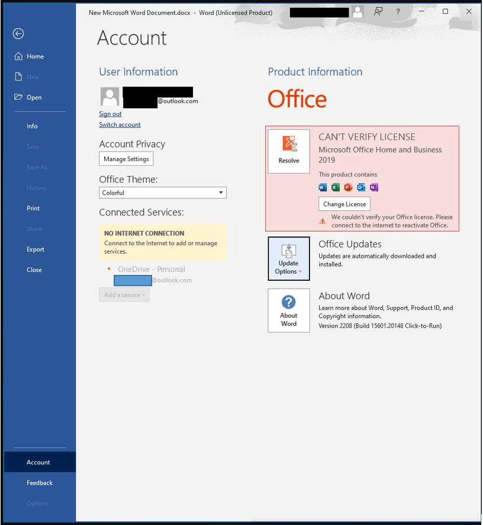Image resolution: width=483 pixels, height=525 pixels.
Task: Open the Office Theme Colorful dropdown
Action: 163,193
